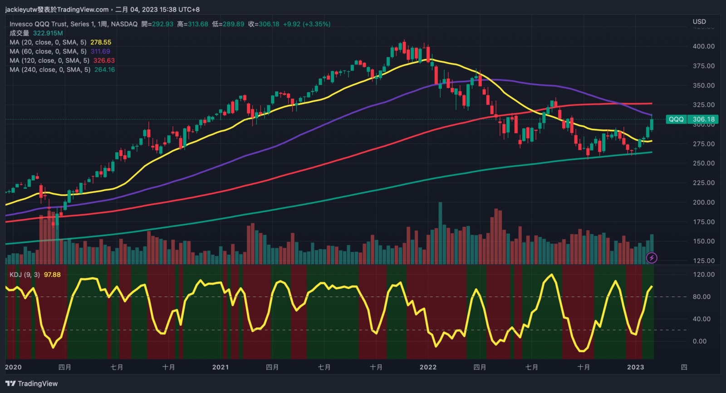Click the 2022 marker on time axis

[x=428, y=367]
